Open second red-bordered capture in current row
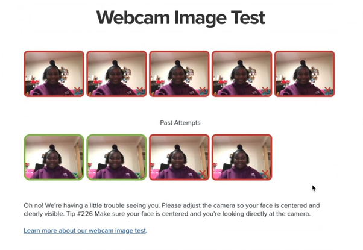The width and height of the screenshot is (363, 250). (117, 73)
